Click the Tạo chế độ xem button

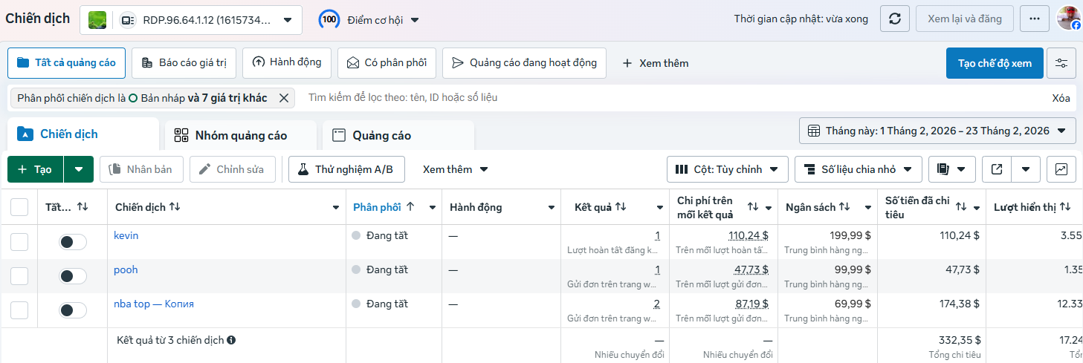click(995, 63)
